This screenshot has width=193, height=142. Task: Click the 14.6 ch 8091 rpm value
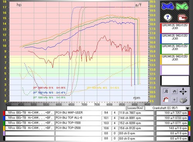(136, 118)
